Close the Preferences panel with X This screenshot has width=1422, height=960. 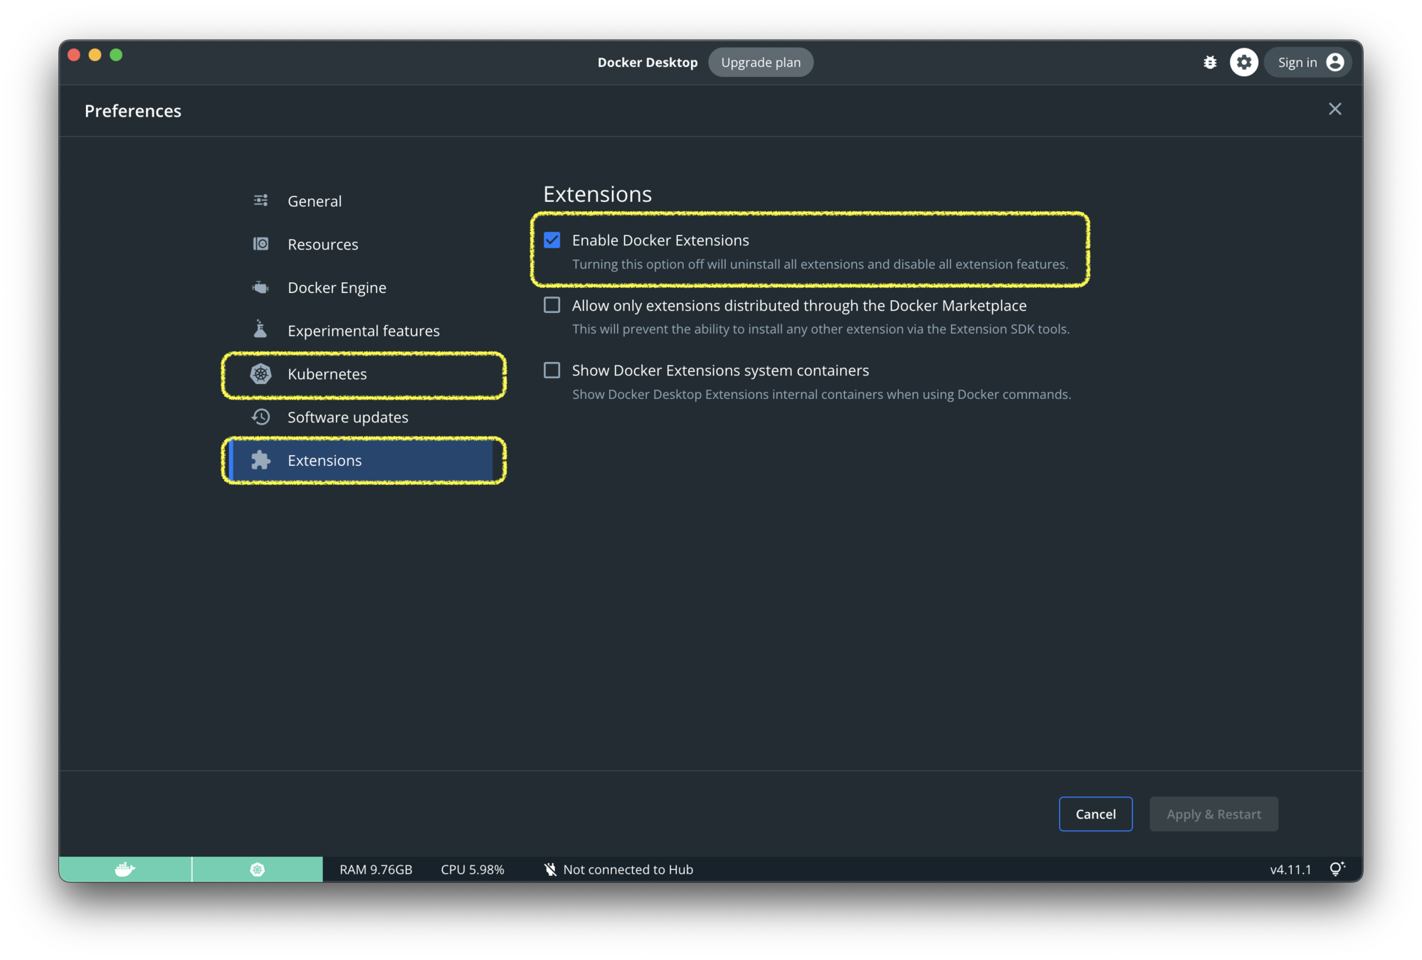pos(1334,109)
